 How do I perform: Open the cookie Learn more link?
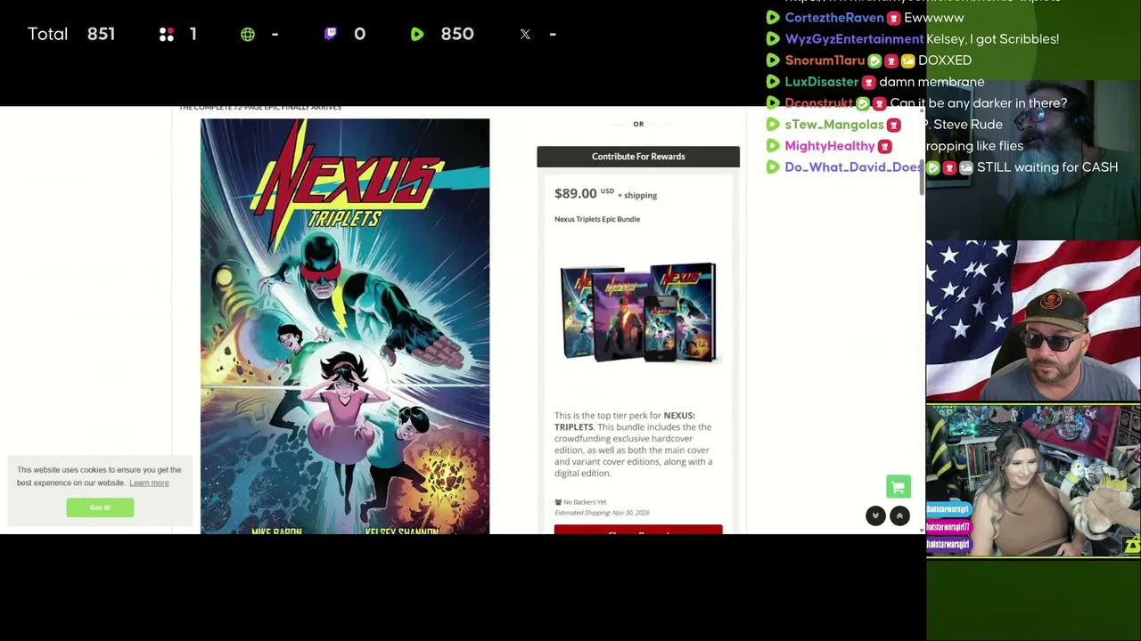click(x=149, y=483)
